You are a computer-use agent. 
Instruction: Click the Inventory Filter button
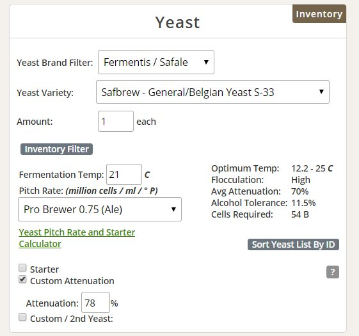tap(56, 149)
